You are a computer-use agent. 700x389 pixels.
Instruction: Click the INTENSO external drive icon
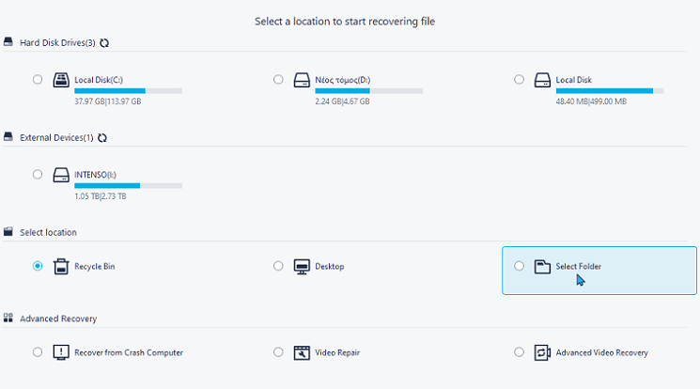pyautogui.click(x=61, y=175)
